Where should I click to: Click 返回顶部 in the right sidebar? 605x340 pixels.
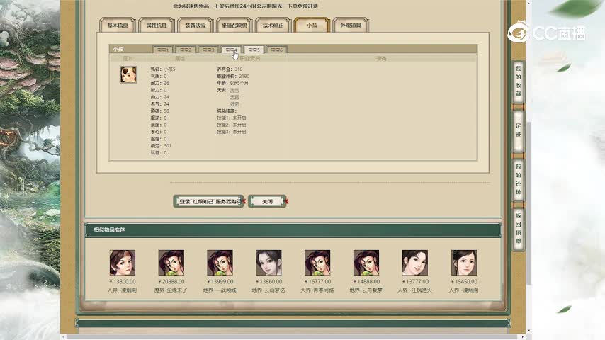[518, 228]
